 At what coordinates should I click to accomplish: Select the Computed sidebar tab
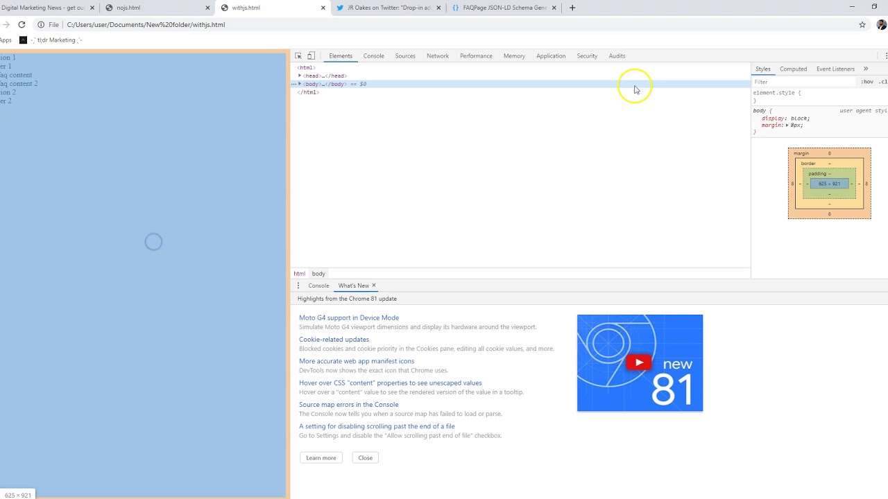(793, 69)
